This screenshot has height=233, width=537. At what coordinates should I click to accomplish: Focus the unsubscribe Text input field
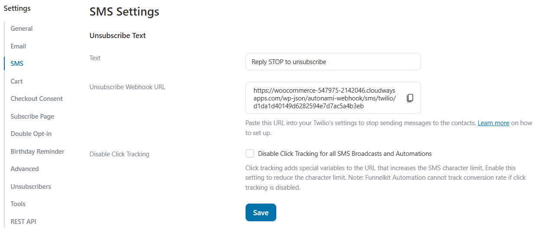pos(333,61)
